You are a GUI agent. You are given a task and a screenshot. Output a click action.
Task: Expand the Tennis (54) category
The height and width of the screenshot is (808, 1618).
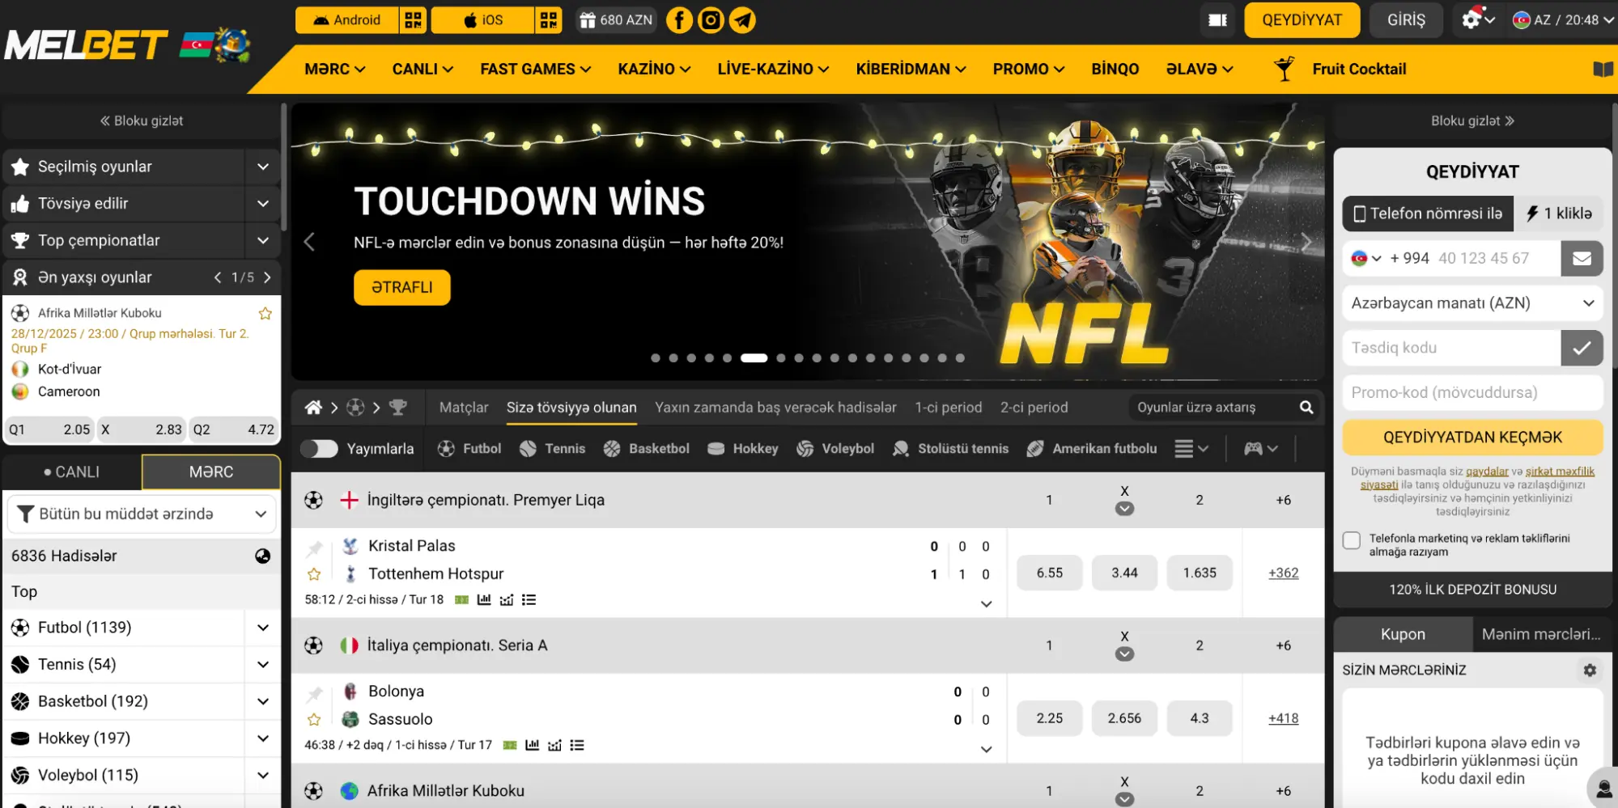(263, 665)
